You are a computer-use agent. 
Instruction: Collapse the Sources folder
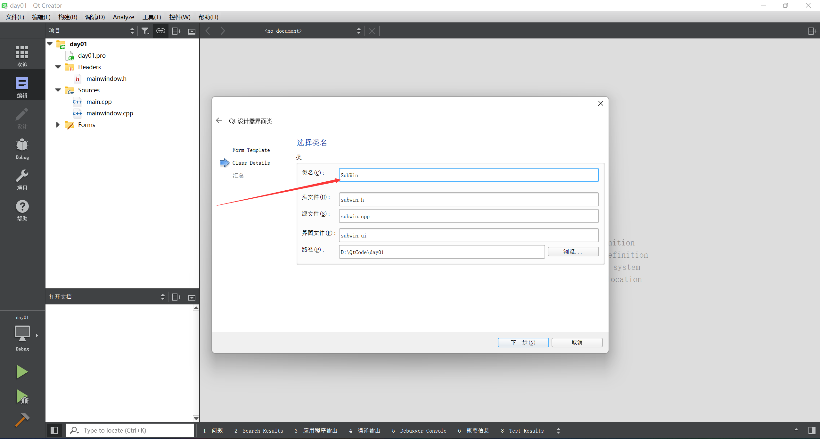(58, 90)
